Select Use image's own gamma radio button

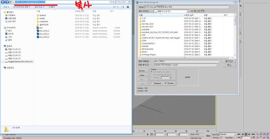(152, 72)
